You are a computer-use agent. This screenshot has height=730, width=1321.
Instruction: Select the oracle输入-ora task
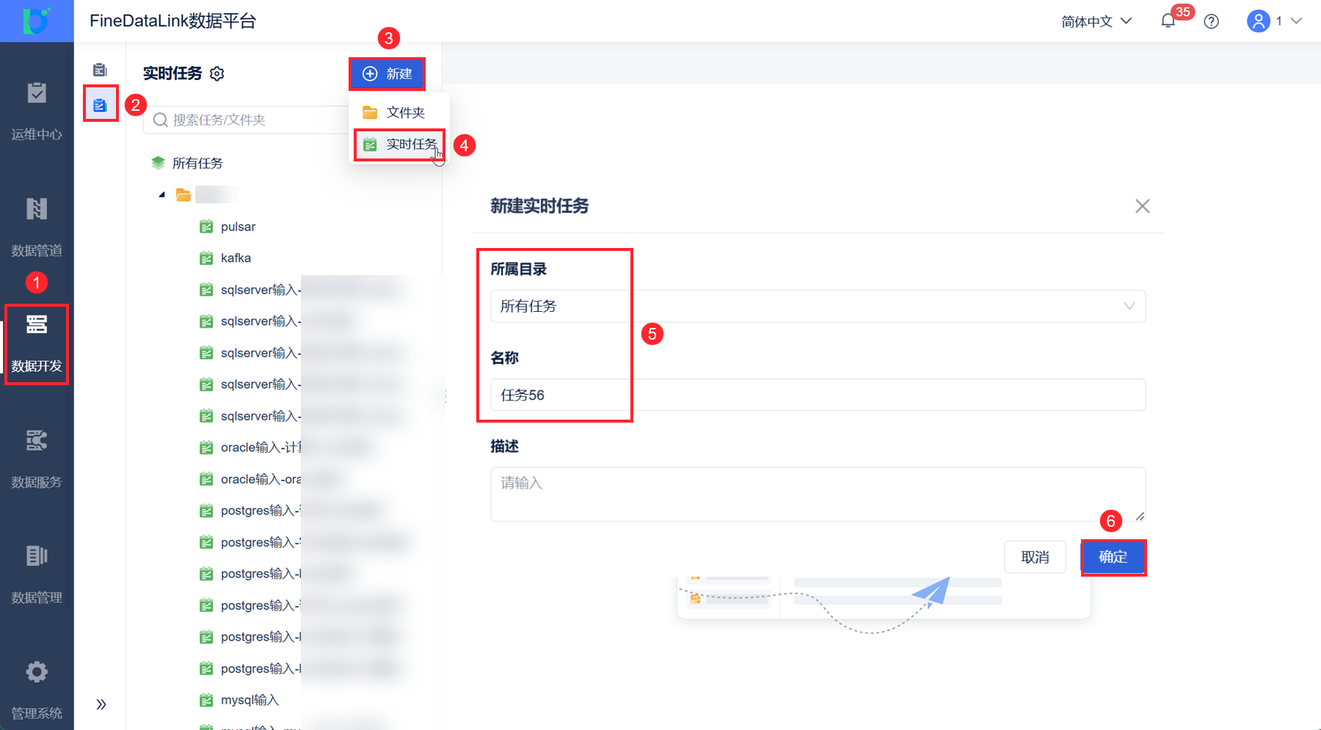[x=261, y=479]
